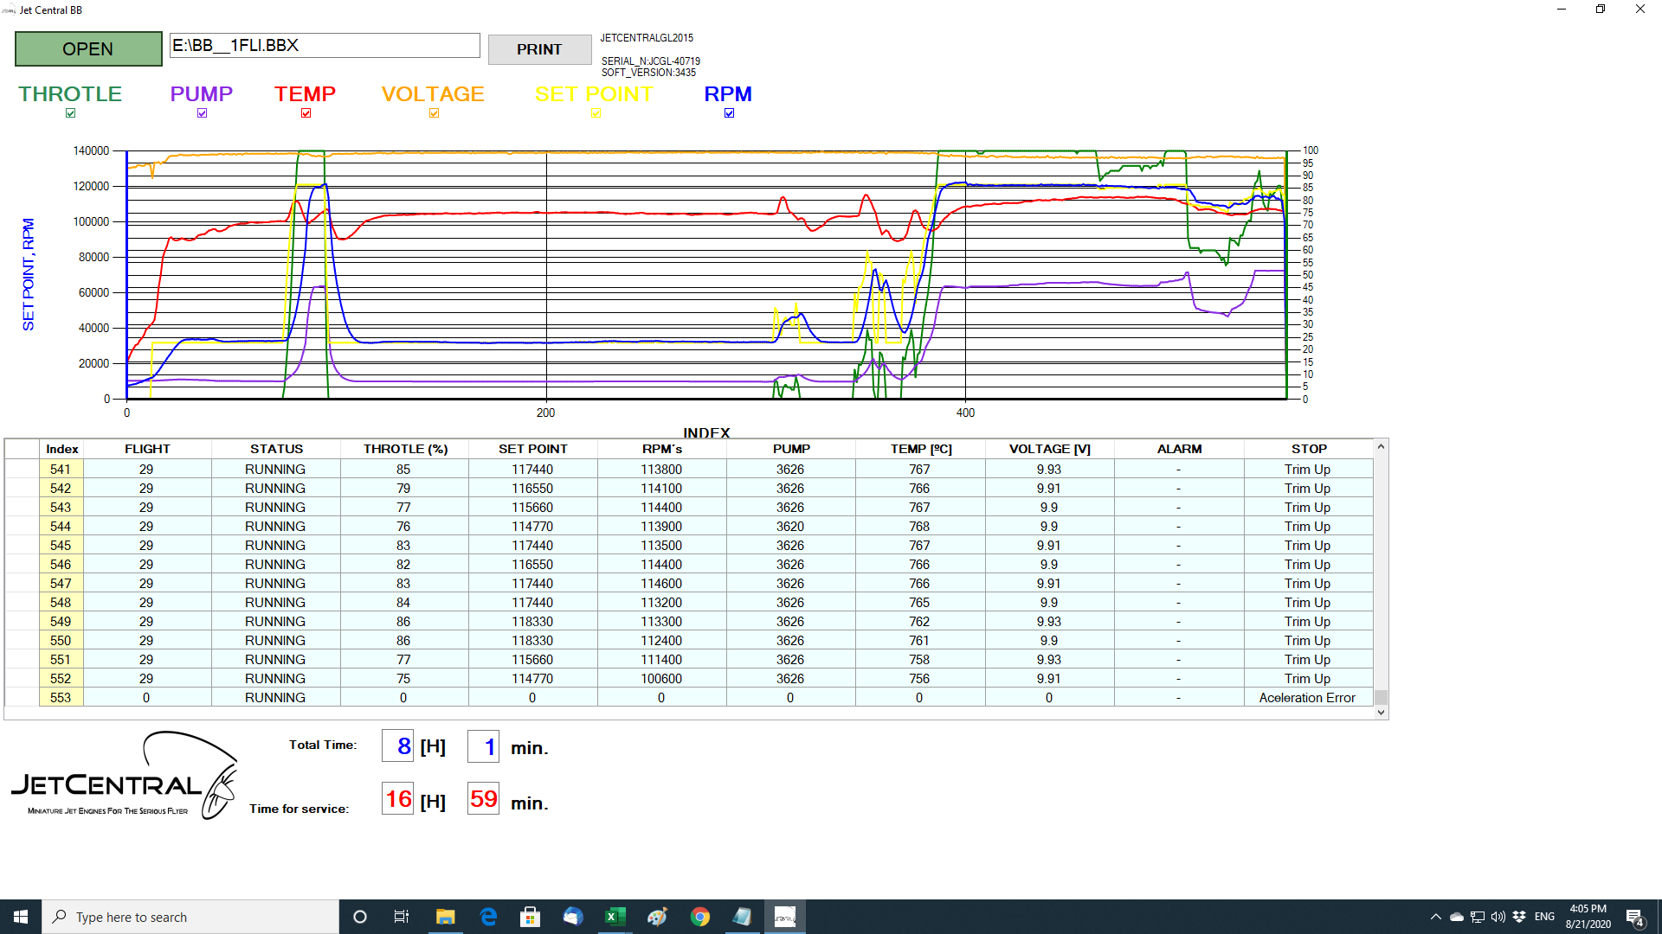Open Excel from the taskbar
Image resolution: width=1662 pixels, height=934 pixels.
coord(615,917)
